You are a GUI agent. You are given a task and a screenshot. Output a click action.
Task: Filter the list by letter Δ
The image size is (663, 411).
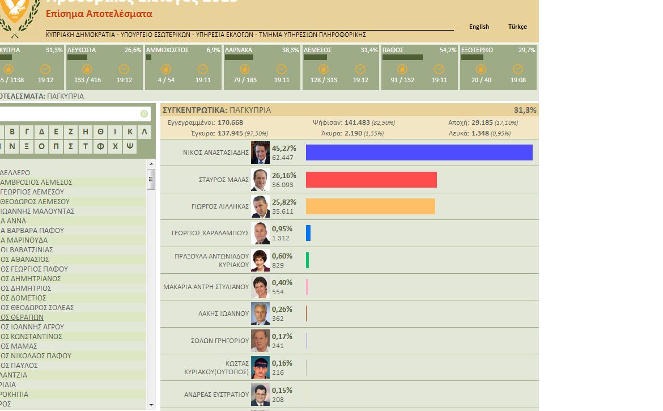pyautogui.click(x=42, y=132)
